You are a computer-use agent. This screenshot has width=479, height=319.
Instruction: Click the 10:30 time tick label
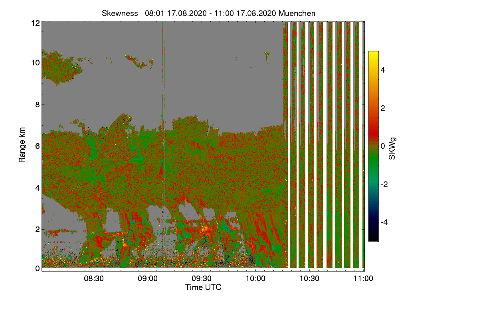pos(309,279)
